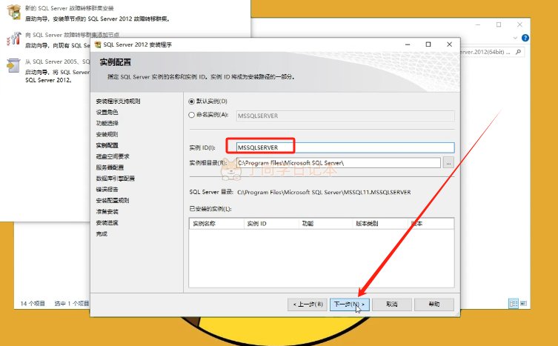Click the 错误报告 step in sidebar
The width and height of the screenshot is (558, 346).
coord(107,190)
